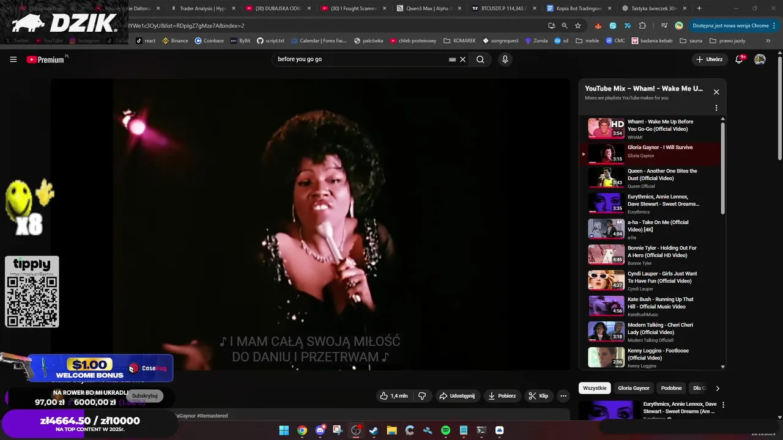Open the Calendar Forex Factory bookmark
This screenshot has height=440, width=783.
pos(319,41)
